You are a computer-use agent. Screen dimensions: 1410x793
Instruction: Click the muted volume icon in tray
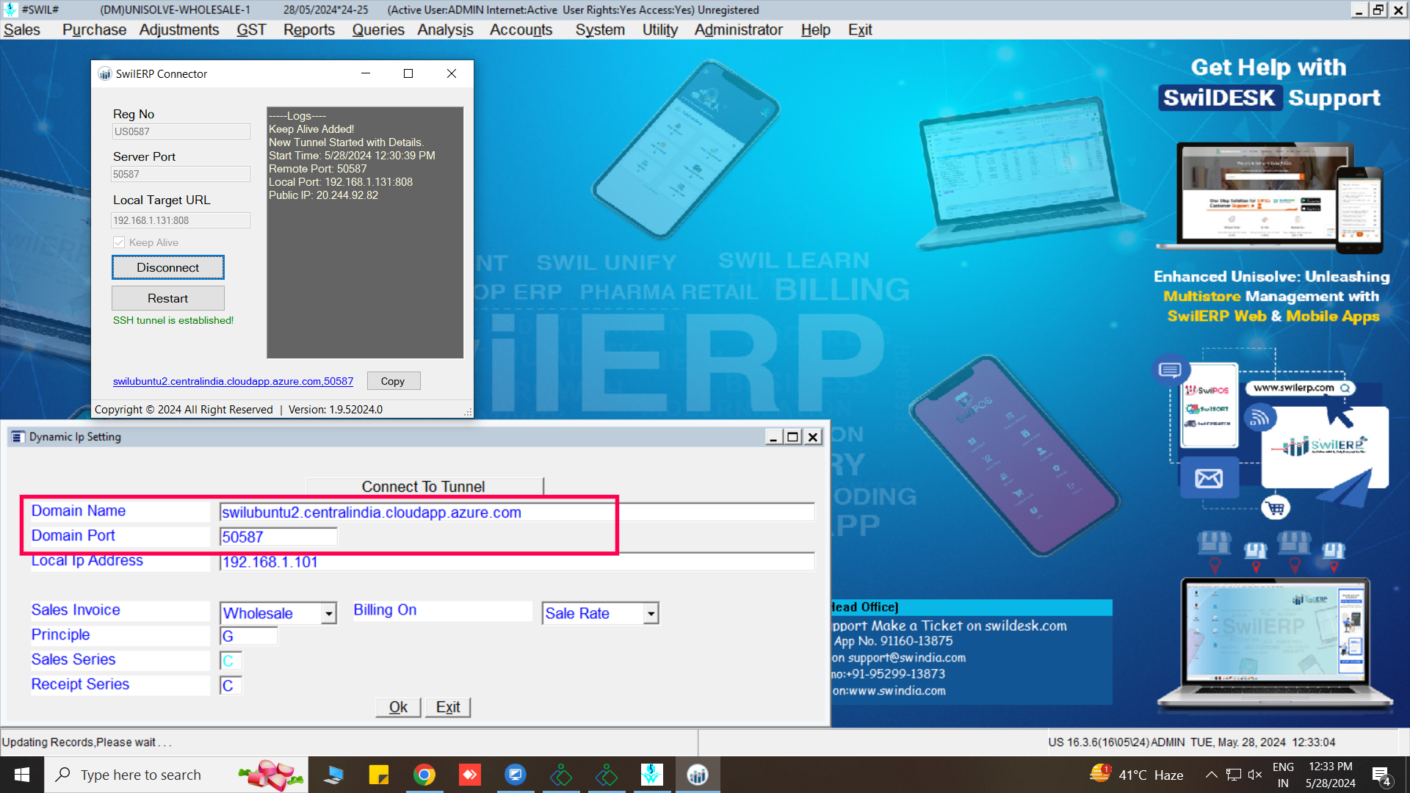(1255, 775)
